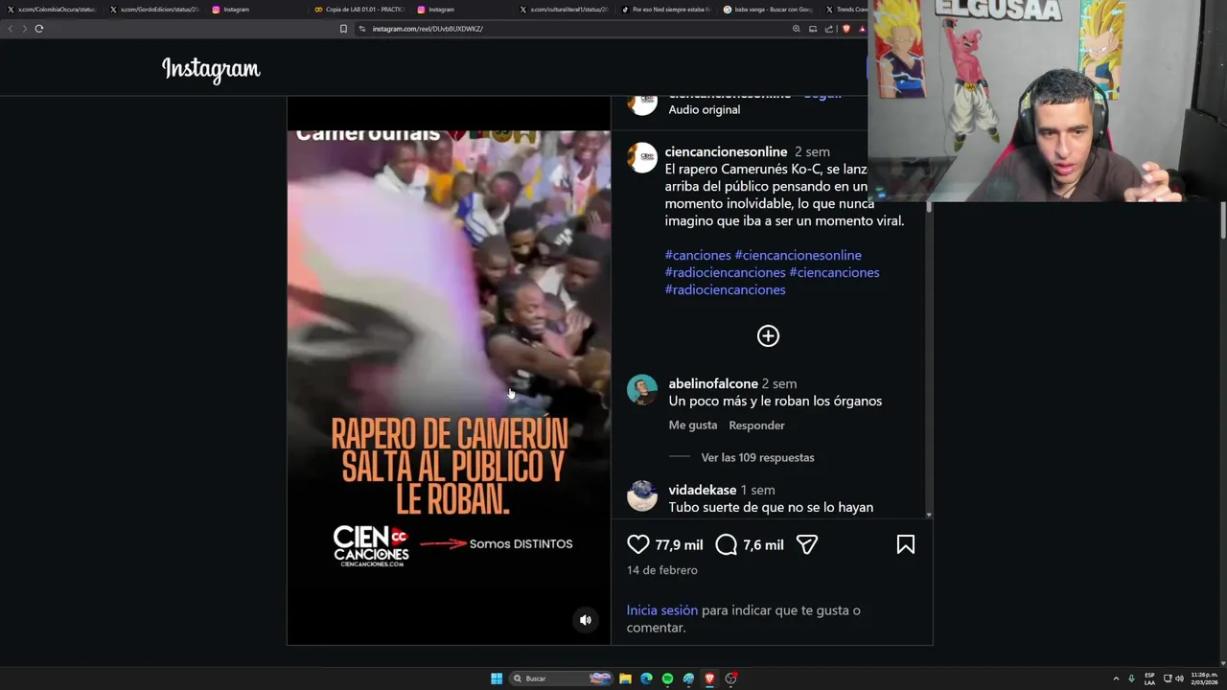Open the taskbar clock 11:26 p.m.
This screenshot has height=690, width=1227.
pos(1204,678)
